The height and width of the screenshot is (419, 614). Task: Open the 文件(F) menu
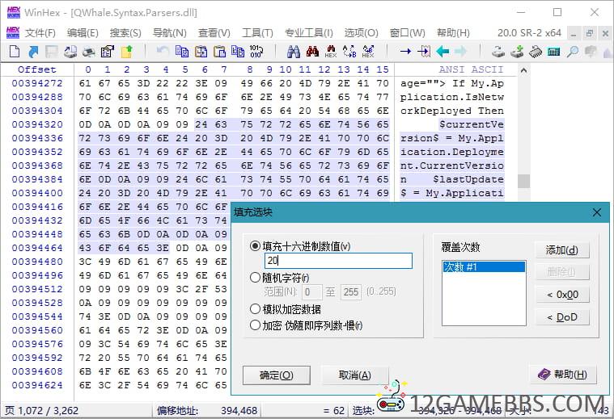(40, 33)
